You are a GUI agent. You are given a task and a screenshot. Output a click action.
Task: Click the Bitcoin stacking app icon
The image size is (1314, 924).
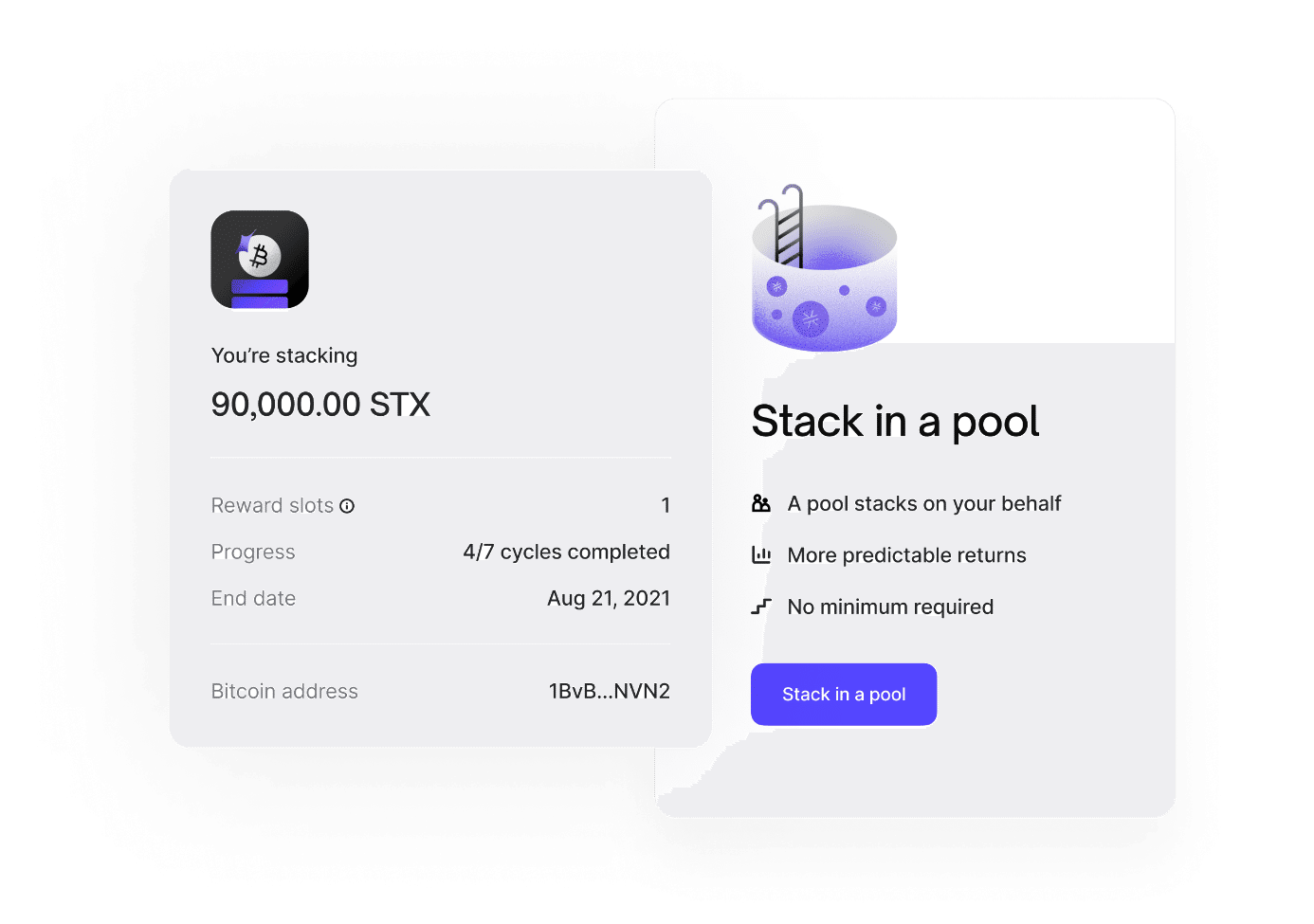260,260
